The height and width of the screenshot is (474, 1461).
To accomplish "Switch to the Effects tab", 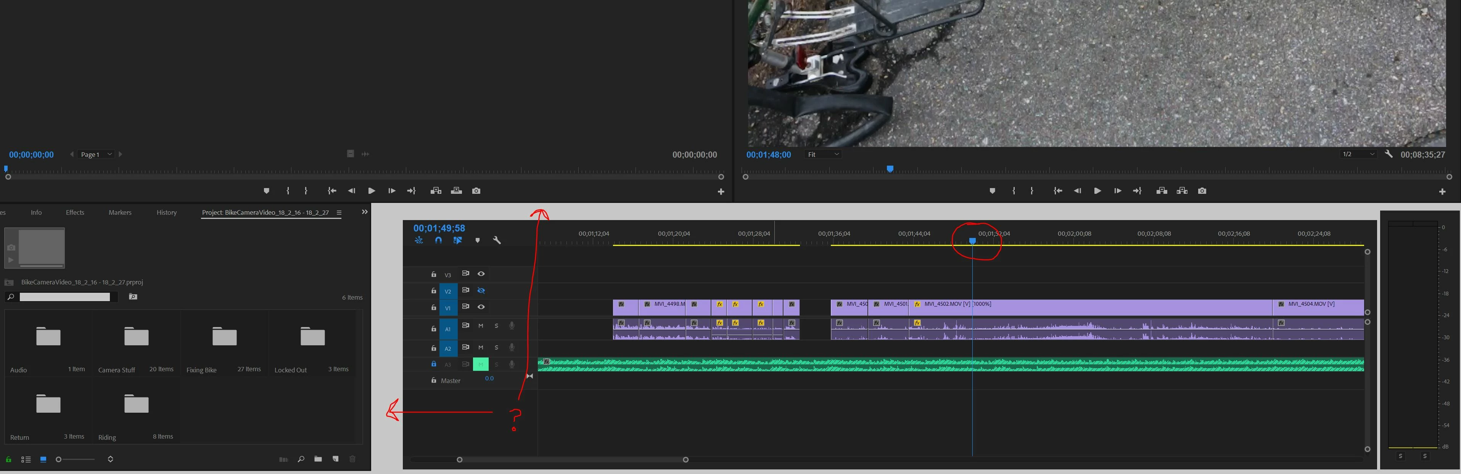I will click(x=75, y=212).
